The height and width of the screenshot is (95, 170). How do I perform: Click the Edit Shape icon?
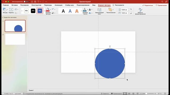point(16,9)
